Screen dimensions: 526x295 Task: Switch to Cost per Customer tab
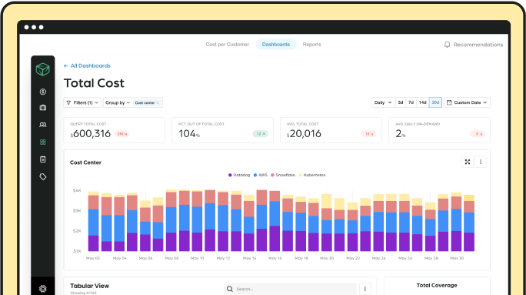[x=228, y=45]
